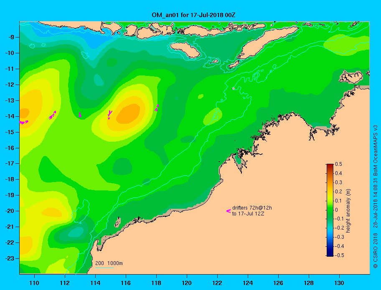The height and width of the screenshot is (290, 381).
Task: Click the 118 longitude axis label
Action: pyautogui.click(x=156, y=283)
